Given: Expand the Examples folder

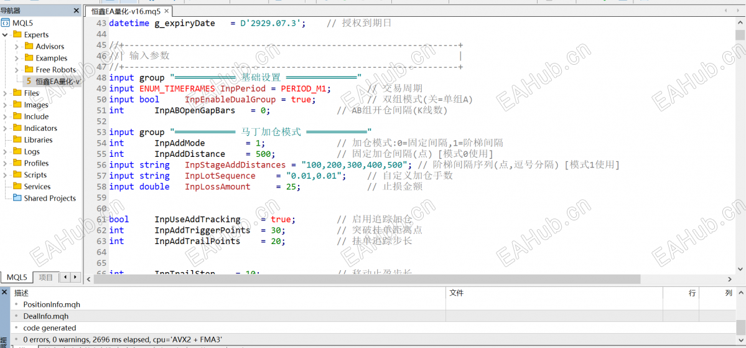Looking at the screenshot, I should click(x=17, y=58).
